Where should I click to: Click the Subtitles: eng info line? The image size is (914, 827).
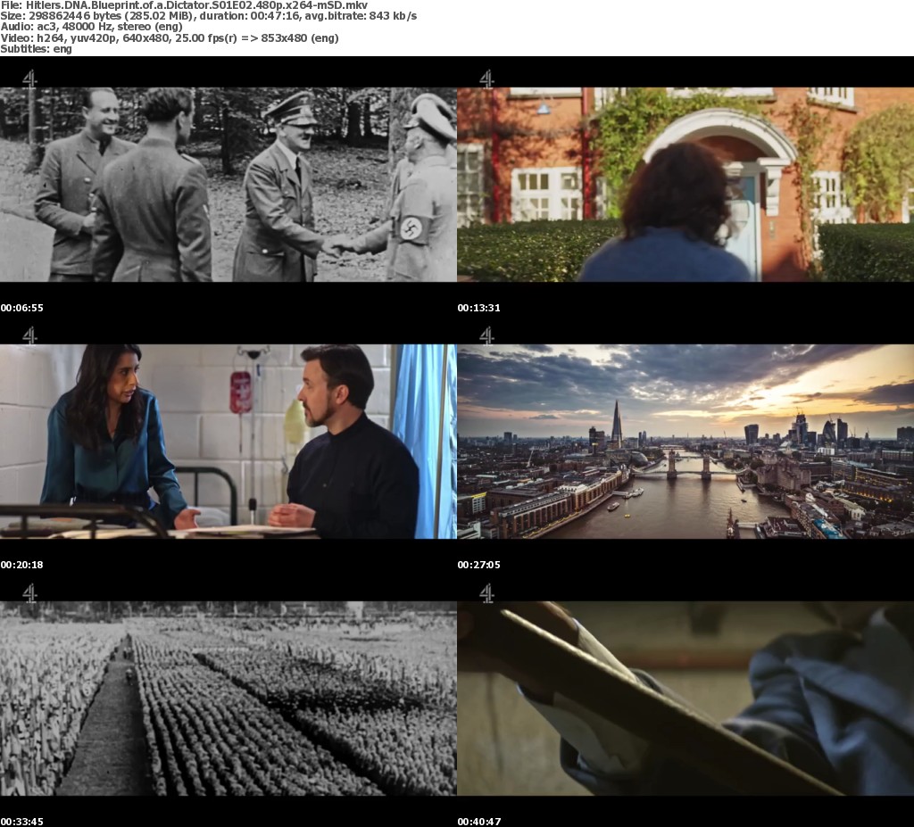[x=37, y=49]
